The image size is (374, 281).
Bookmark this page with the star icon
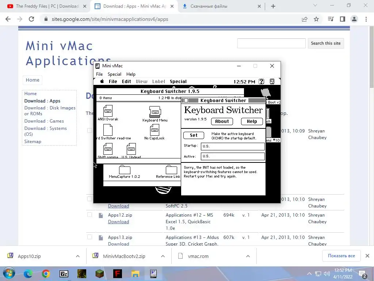tap(316, 19)
